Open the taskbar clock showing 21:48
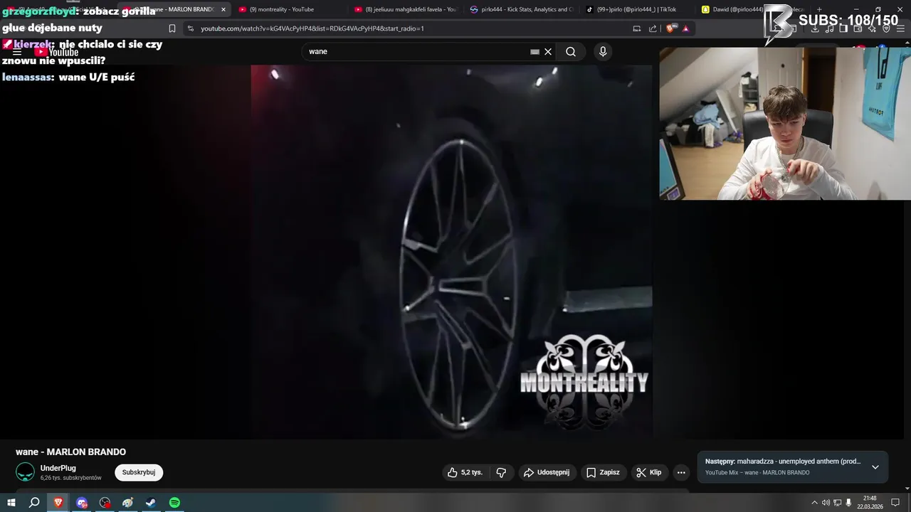Screen dimensions: 911x512 tap(870, 502)
